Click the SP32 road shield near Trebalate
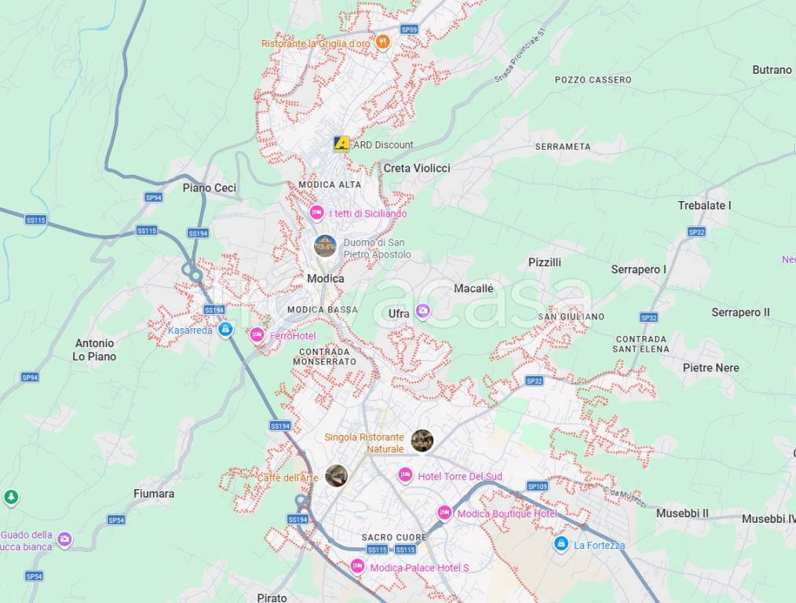The image size is (796, 603). click(x=696, y=232)
